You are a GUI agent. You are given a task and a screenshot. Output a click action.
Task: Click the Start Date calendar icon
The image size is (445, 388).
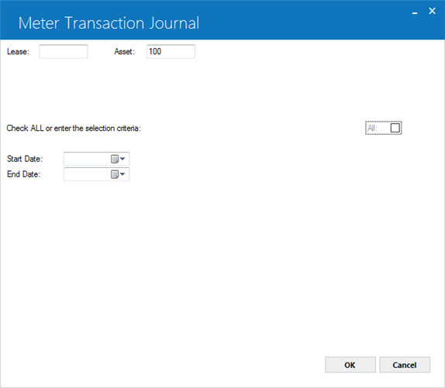click(x=115, y=159)
